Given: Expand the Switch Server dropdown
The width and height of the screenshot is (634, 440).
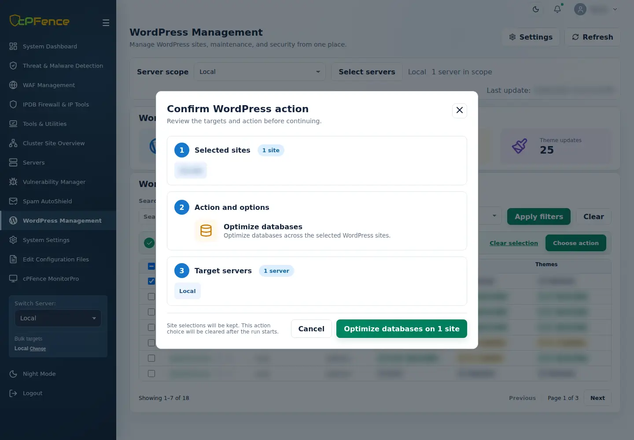Looking at the screenshot, I should click(x=58, y=318).
